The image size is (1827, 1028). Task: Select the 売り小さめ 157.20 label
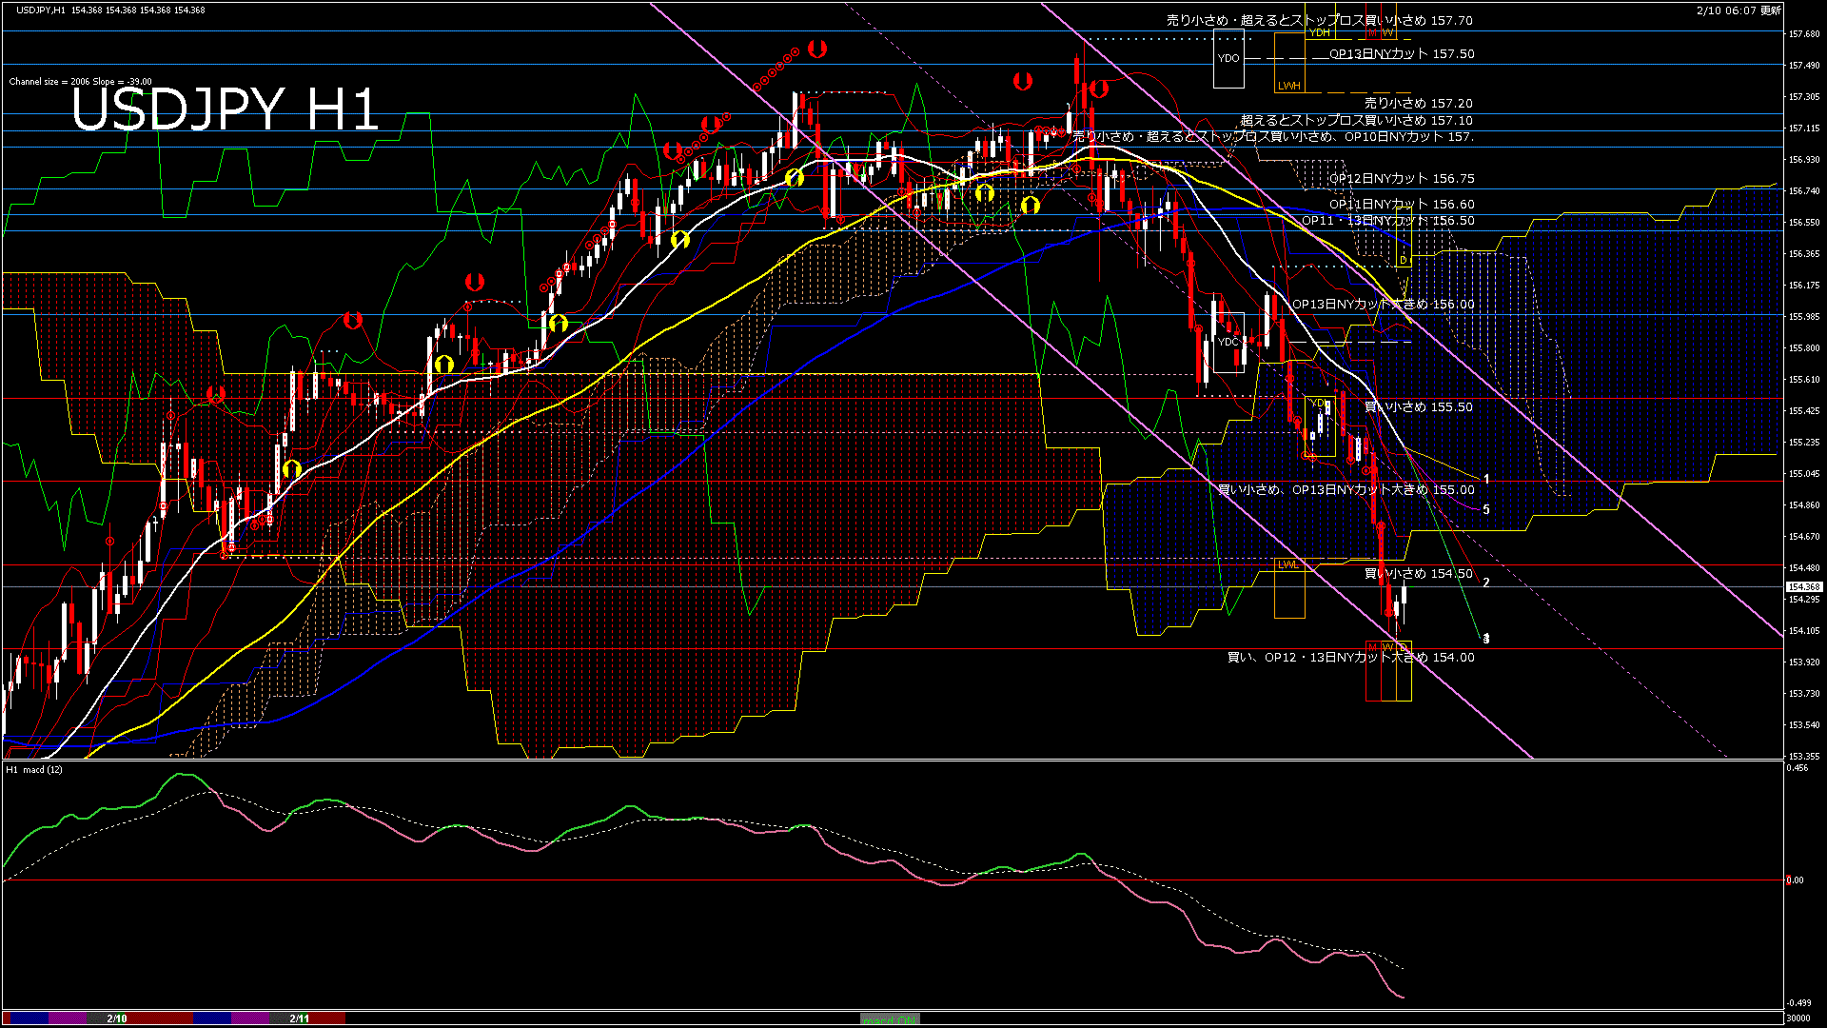1418,103
